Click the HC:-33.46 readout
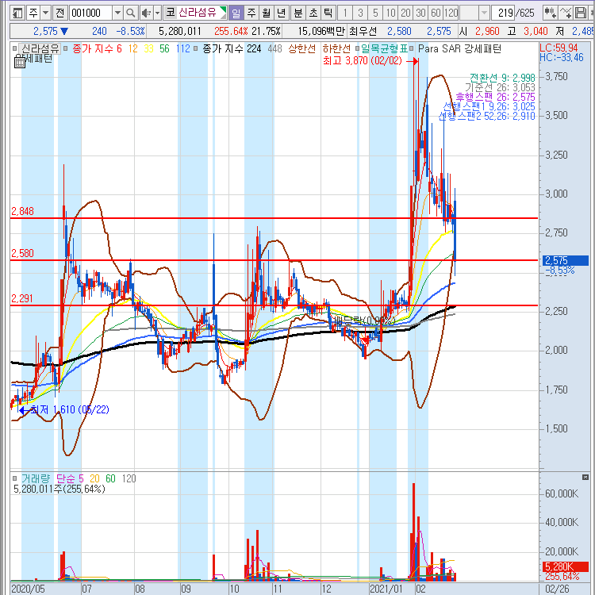Viewport: 595px width, 595px height. click(562, 57)
